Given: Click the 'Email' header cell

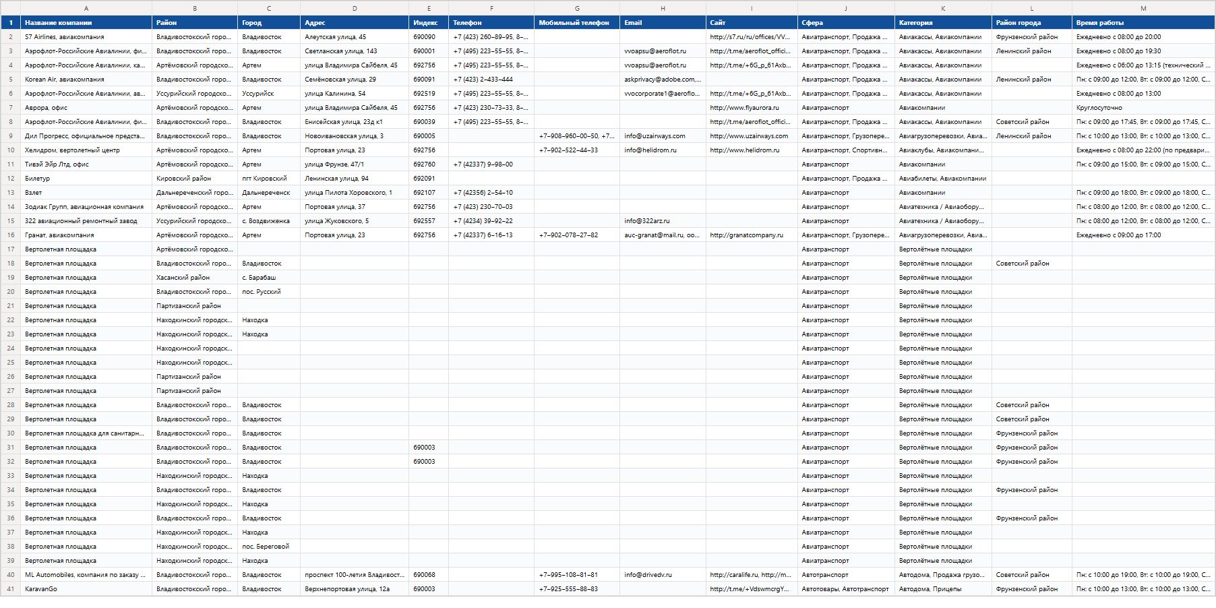Looking at the screenshot, I should tap(663, 23).
